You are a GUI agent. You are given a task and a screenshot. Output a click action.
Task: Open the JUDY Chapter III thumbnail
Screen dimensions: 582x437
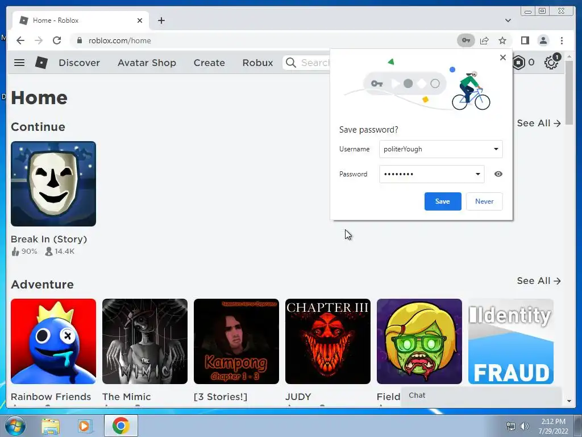pyautogui.click(x=328, y=341)
